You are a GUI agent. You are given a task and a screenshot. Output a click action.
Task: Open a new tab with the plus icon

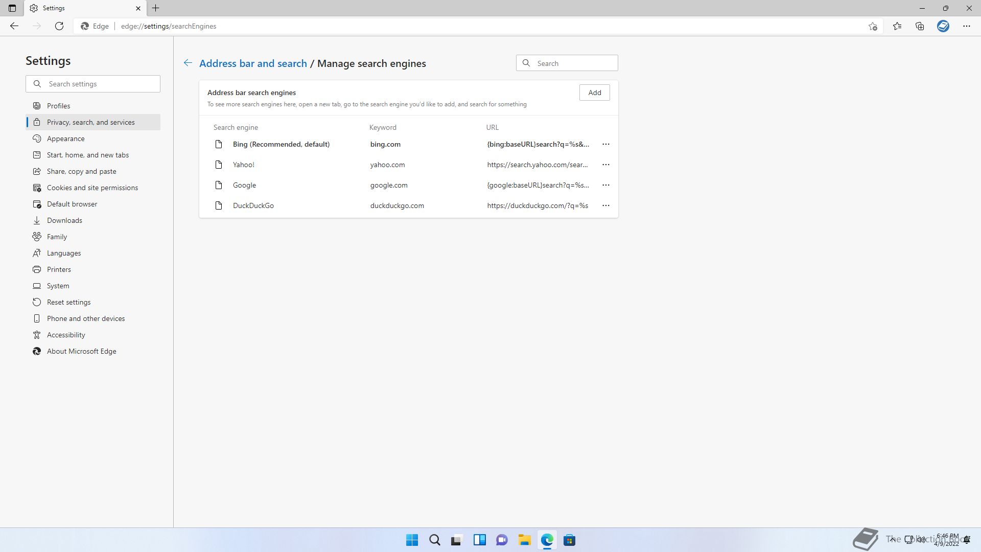click(x=156, y=8)
